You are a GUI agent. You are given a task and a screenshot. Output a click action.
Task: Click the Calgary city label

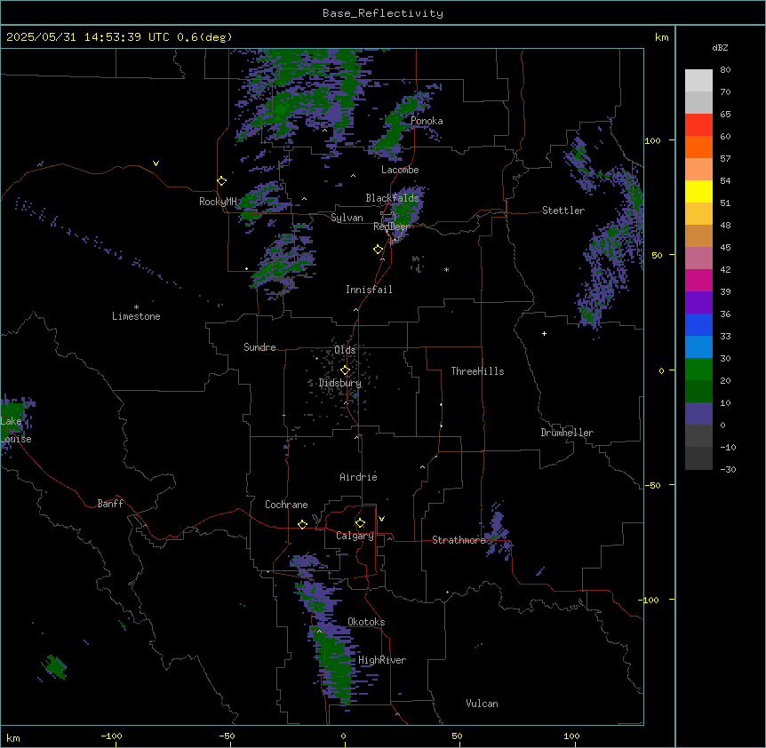pos(355,536)
